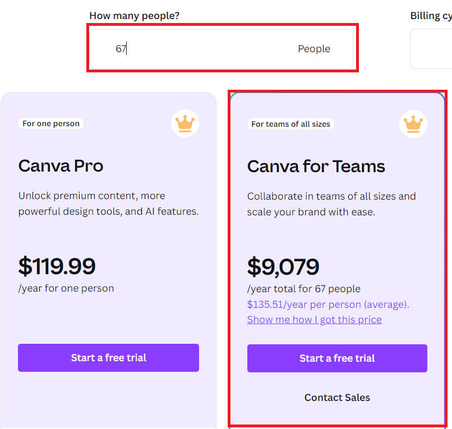Click the crown icon on Canva for Teams card

(413, 124)
